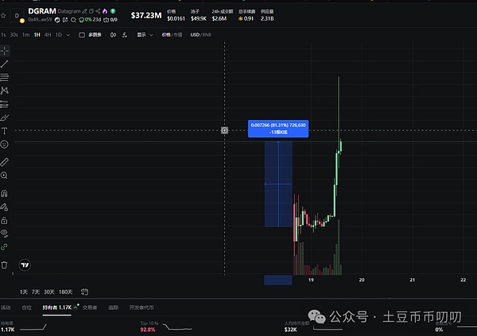The width and height of the screenshot is (477, 336).
Task: Favorite DGRAM with the star icon
Action: pyautogui.click(x=4, y=14)
